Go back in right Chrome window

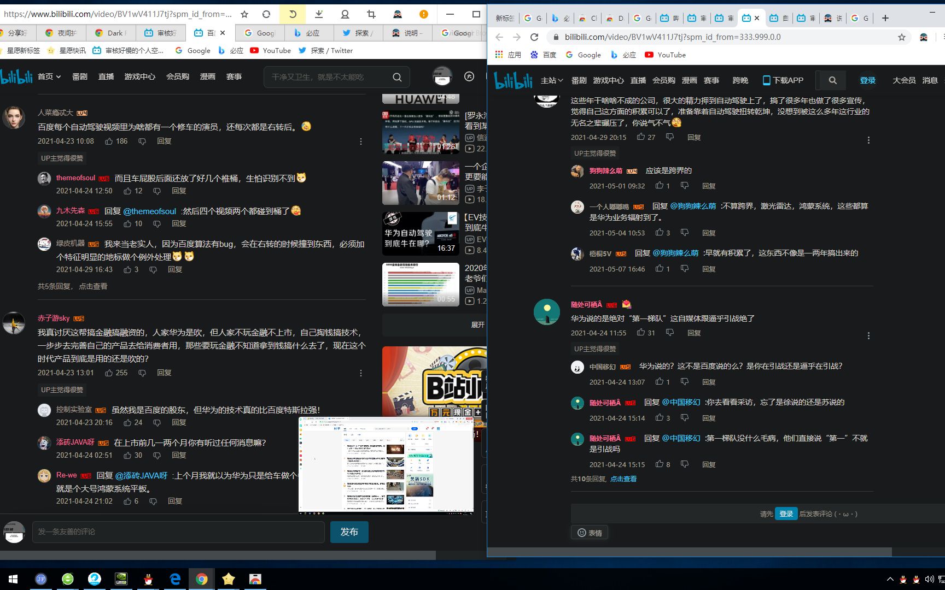499,37
